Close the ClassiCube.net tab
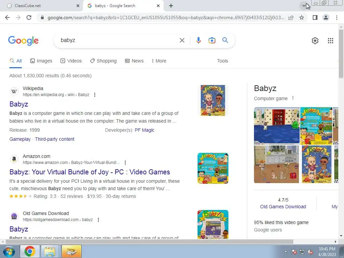Image resolution: width=344 pixels, height=258 pixels. point(78,6)
